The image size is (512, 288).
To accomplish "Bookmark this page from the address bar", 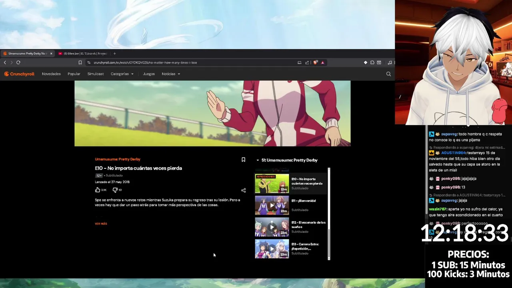I will pos(80,62).
